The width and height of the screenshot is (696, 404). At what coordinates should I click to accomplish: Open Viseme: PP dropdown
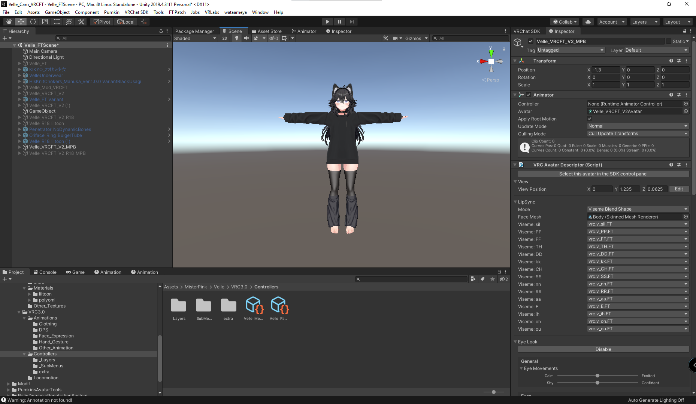638,232
